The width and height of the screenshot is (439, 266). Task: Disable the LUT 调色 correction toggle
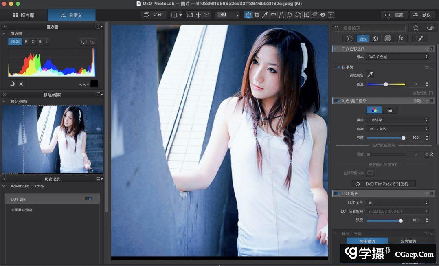[x=337, y=193]
